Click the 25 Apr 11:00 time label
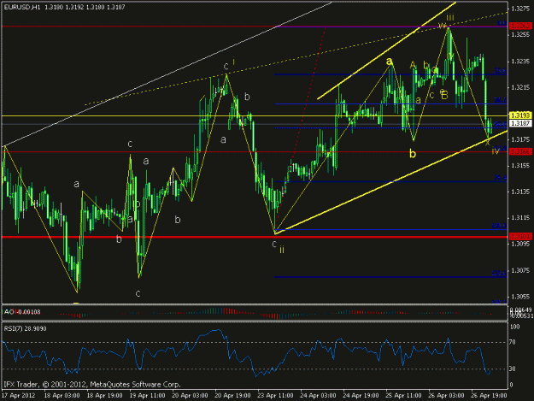 coord(403,395)
